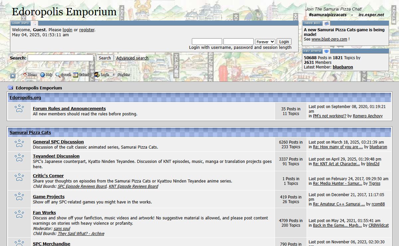Collapse the header with the up-arrow button
Image resolution: width=399 pixels, height=246 pixels.
tap(13, 76)
